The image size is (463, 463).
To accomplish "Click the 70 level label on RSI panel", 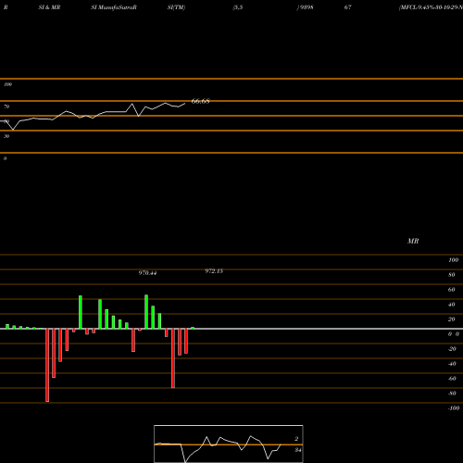I will [6, 106].
